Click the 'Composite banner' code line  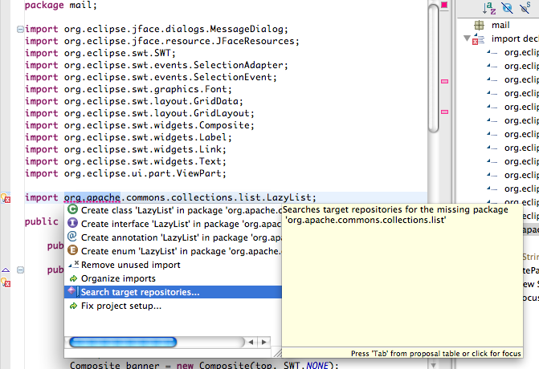205,365
